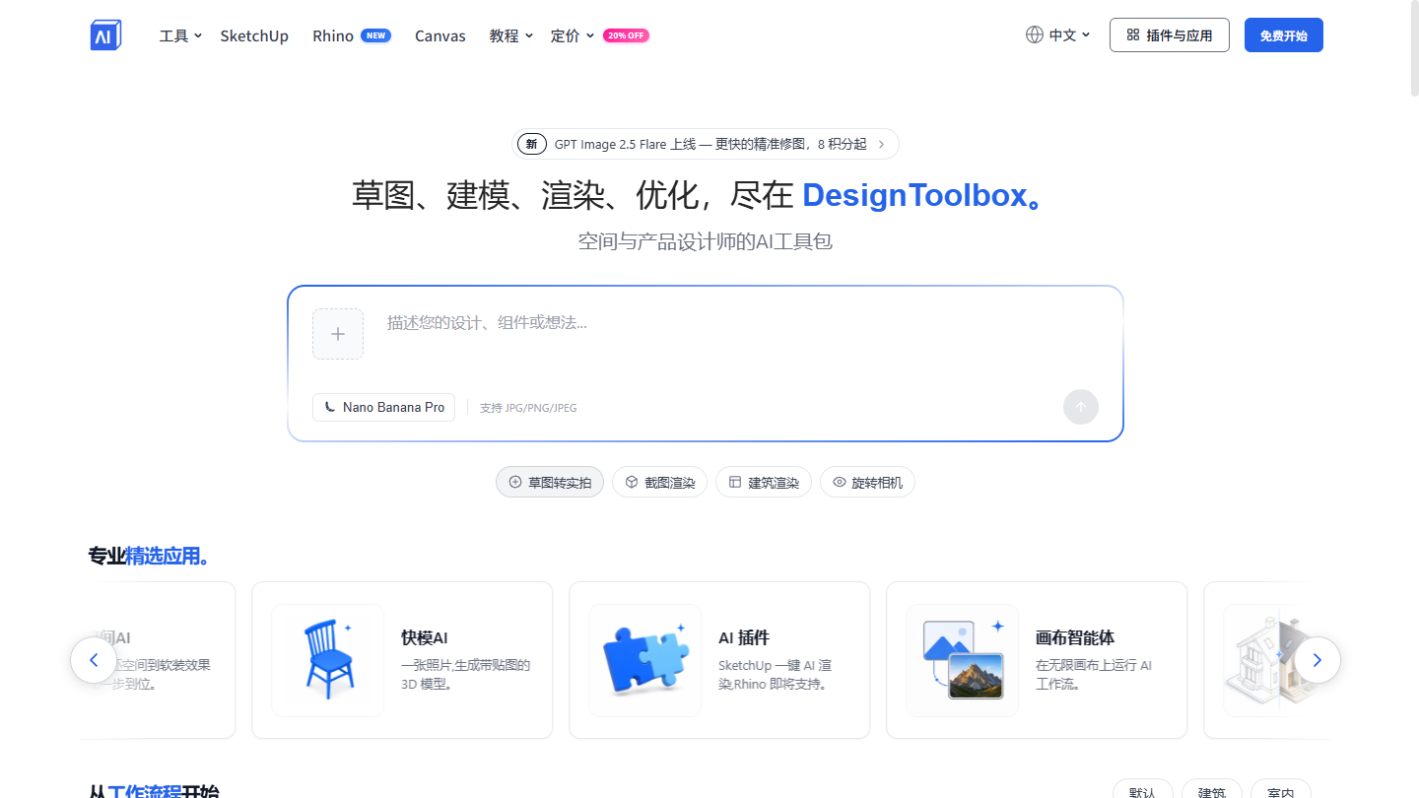Screen dimensions: 1419x798
Task: Open SketchUp in the navigation bar
Action: click(254, 35)
